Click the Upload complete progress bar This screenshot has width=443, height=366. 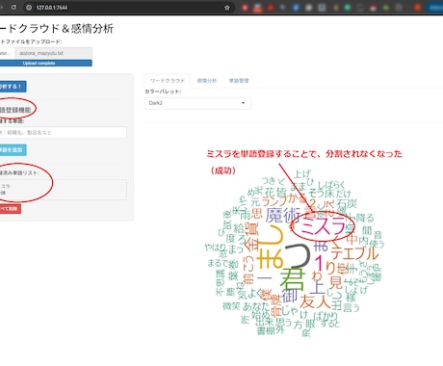[x=45, y=63]
